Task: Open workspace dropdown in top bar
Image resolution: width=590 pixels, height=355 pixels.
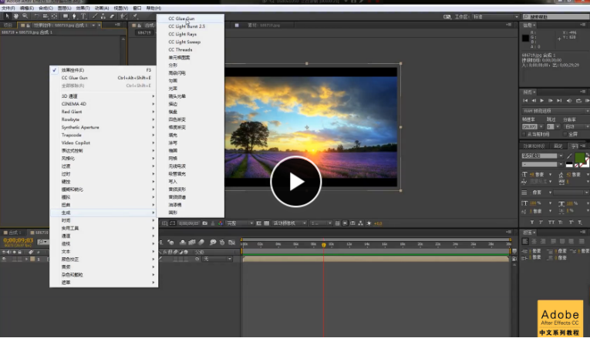Action: point(496,17)
